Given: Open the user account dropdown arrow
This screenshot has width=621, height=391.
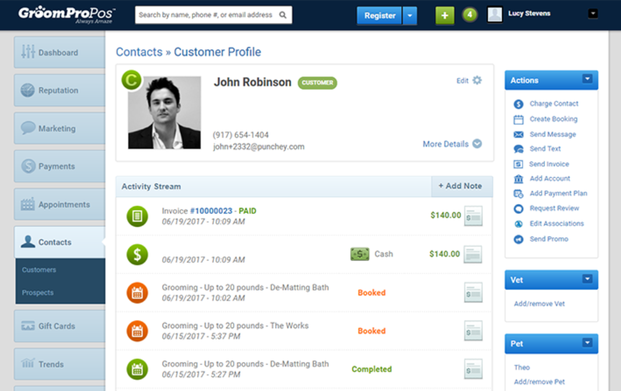Looking at the screenshot, I should click(593, 14).
